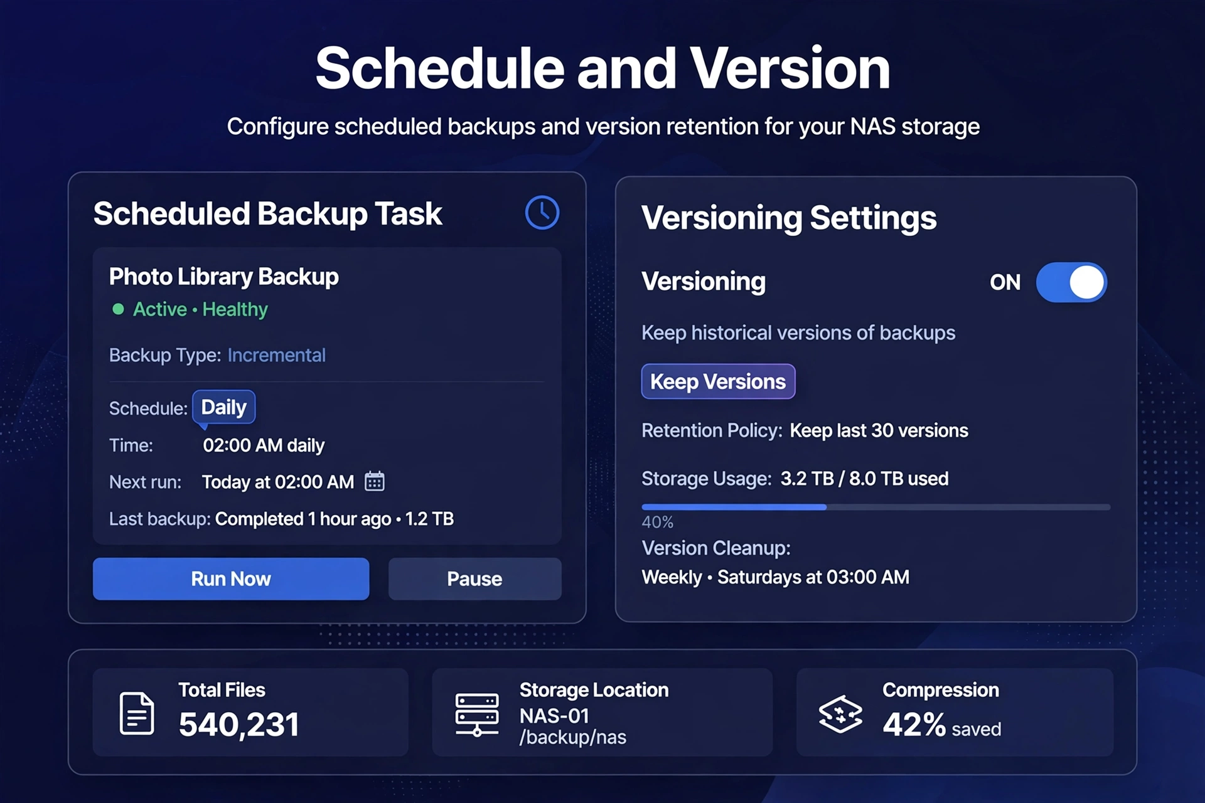Image resolution: width=1205 pixels, height=803 pixels.
Task: Open the Daily schedule selector
Action: 223,408
